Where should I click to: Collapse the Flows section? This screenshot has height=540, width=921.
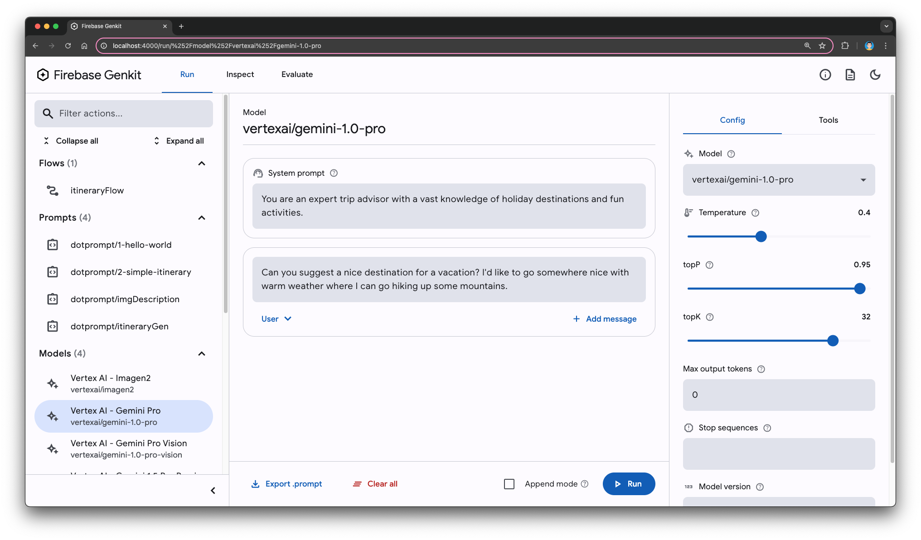[203, 163]
